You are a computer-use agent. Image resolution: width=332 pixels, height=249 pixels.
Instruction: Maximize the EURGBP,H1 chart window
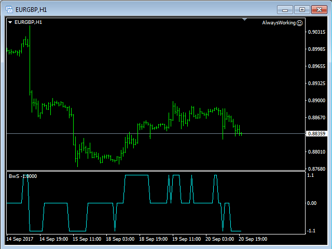[x=302, y=9]
